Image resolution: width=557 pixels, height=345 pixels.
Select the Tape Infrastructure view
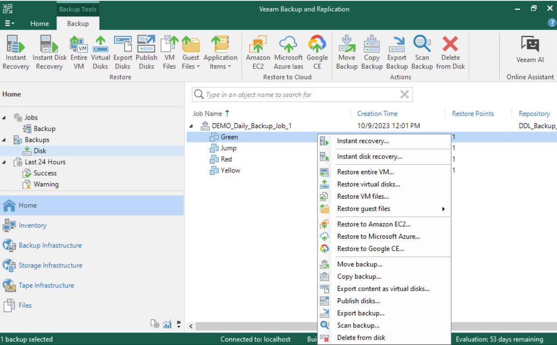pyautogui.click(x=46, y=285)
